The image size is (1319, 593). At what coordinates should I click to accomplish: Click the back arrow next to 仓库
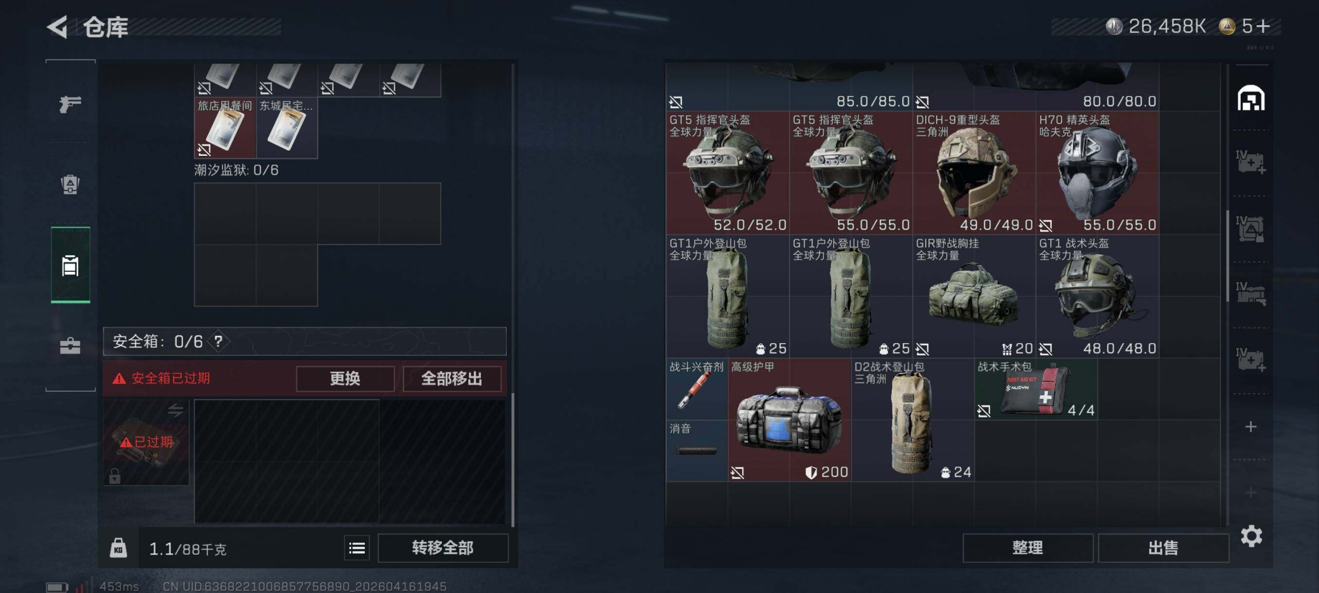pyautogui.click(x=57, y=27)
